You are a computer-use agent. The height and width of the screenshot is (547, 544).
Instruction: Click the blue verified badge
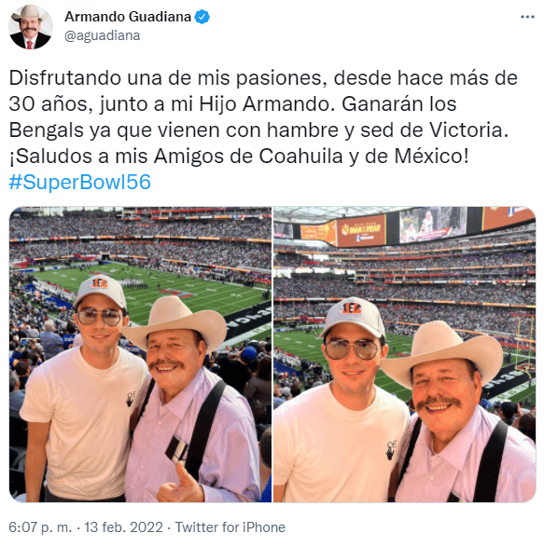(x=202, y=17)
